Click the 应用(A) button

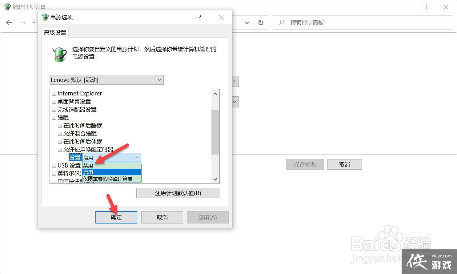(x=208, y=217)
